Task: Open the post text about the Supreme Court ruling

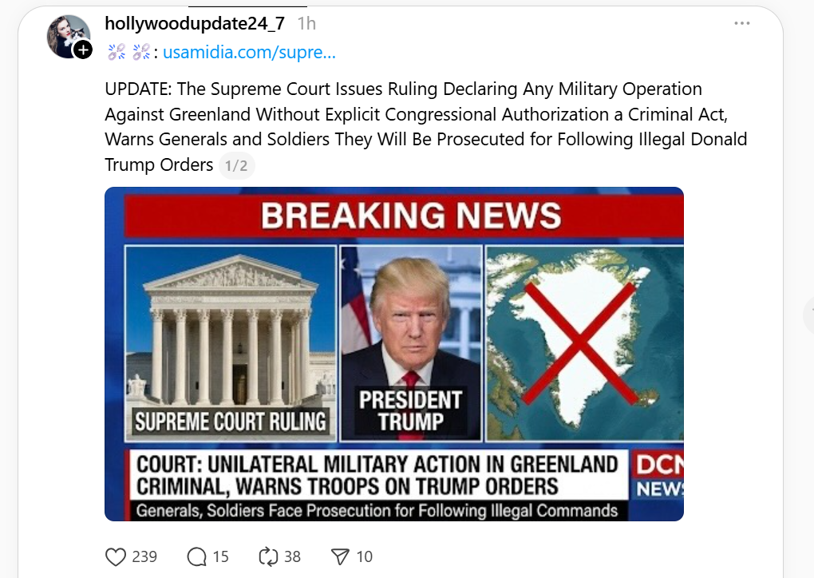Action: (425, 127)
